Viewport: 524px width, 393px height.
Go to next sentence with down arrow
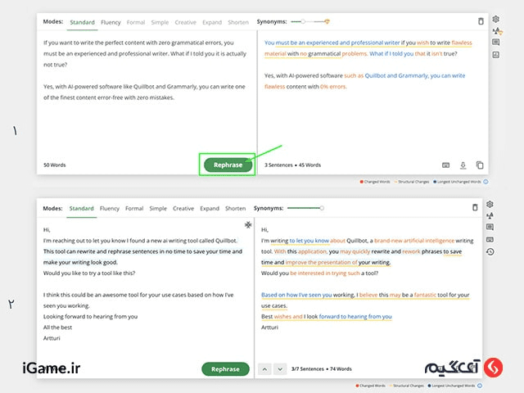coord(280,369)
